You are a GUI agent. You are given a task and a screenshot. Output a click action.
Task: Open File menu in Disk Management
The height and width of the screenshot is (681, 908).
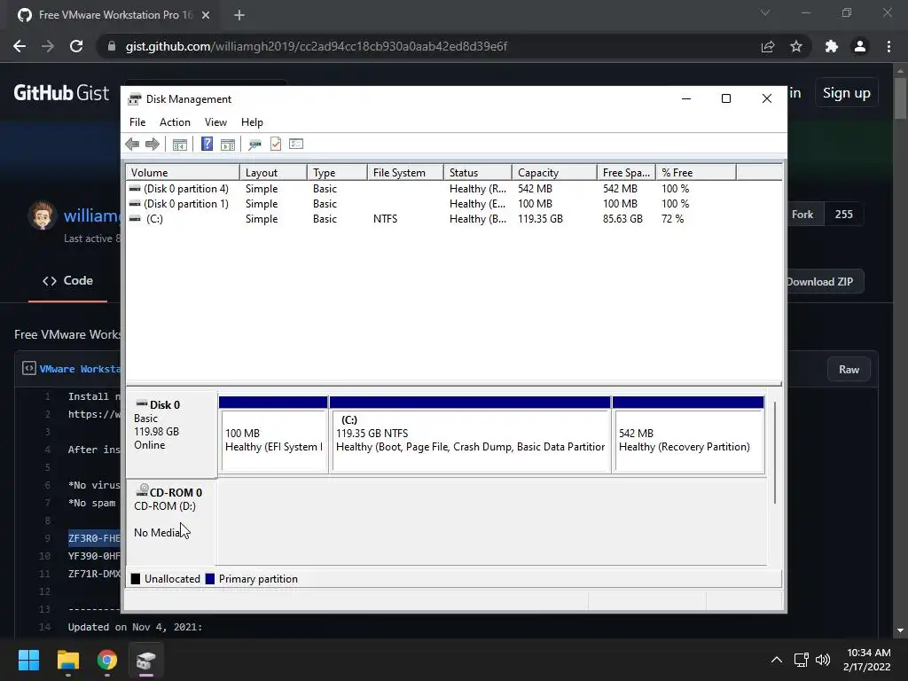(x=137, y=122)
